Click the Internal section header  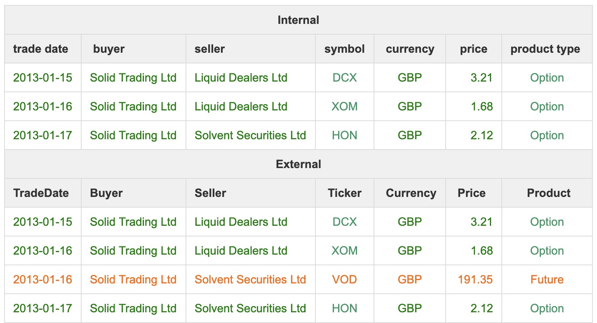(x=298, y=20)
